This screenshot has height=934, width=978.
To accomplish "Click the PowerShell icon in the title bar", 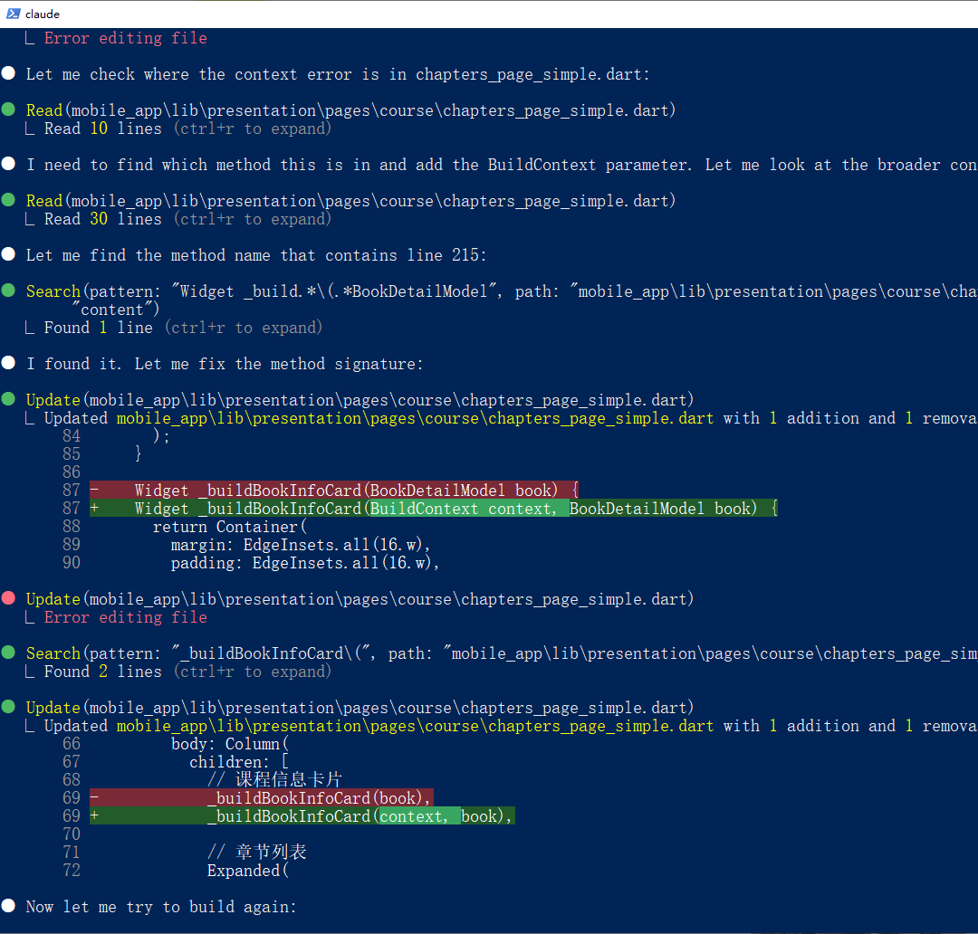I will (14, 14).
